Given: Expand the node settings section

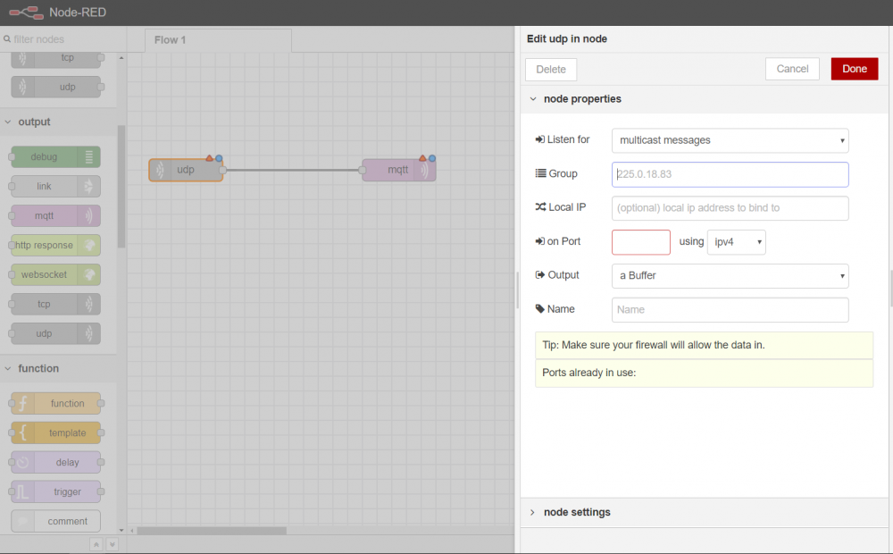Looking at the screenshot, I should (x=577, y=513).
